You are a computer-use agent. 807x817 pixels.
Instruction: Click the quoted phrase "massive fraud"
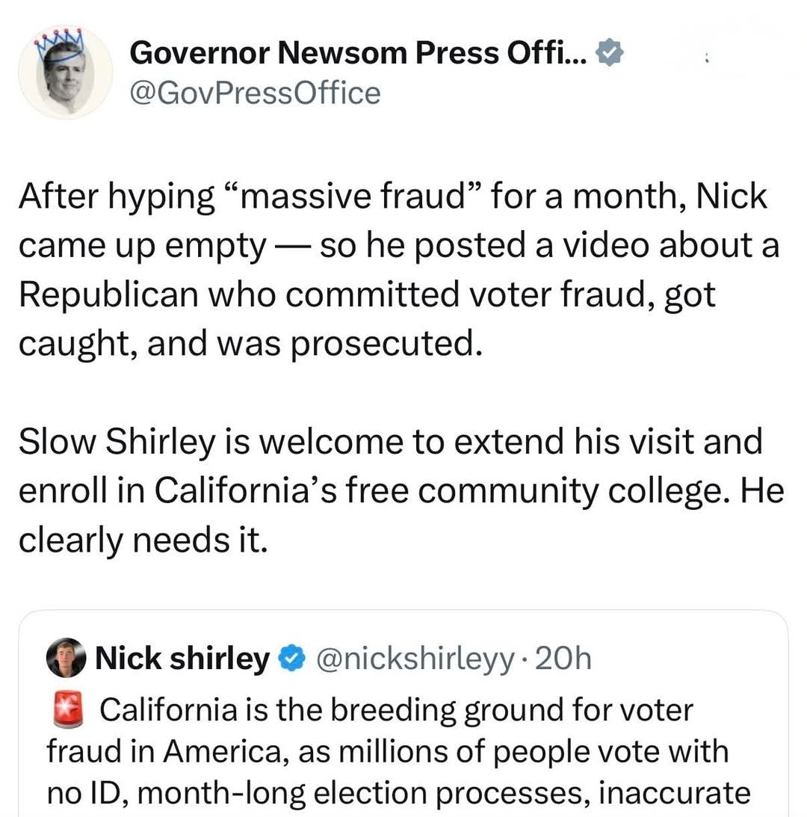pos(356,197)
